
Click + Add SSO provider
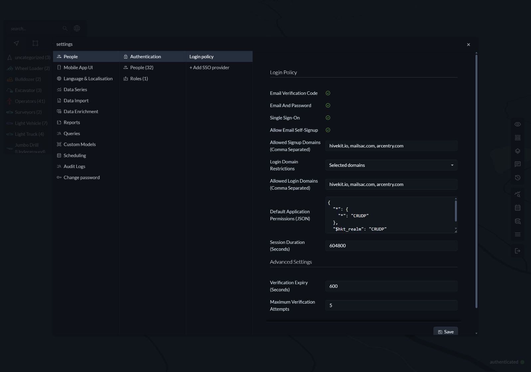(x=219, y=68)
